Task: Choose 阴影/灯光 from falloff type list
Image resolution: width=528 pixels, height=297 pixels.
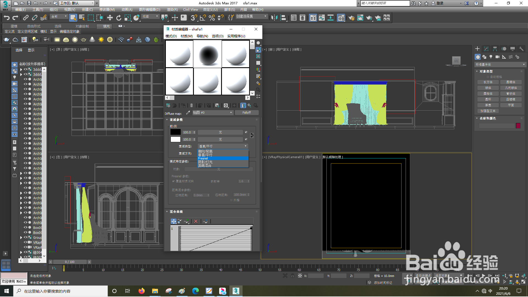Action: tap(223, 162)
